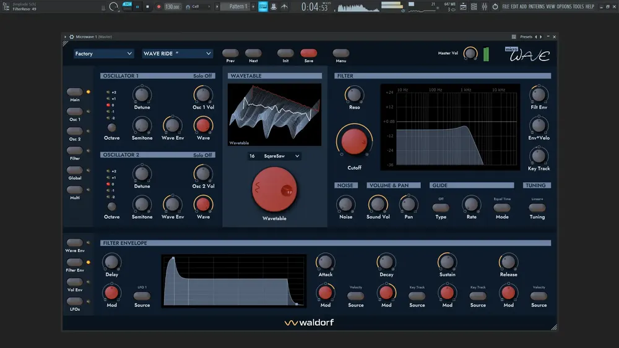This screenshot has height=348, width=619.
Task: Click the Init button
Action: click(285, 53)
